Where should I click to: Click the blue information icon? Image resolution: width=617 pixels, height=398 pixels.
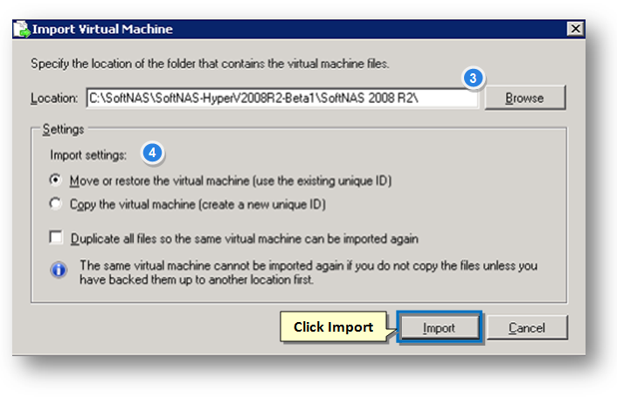coord(59,270)
